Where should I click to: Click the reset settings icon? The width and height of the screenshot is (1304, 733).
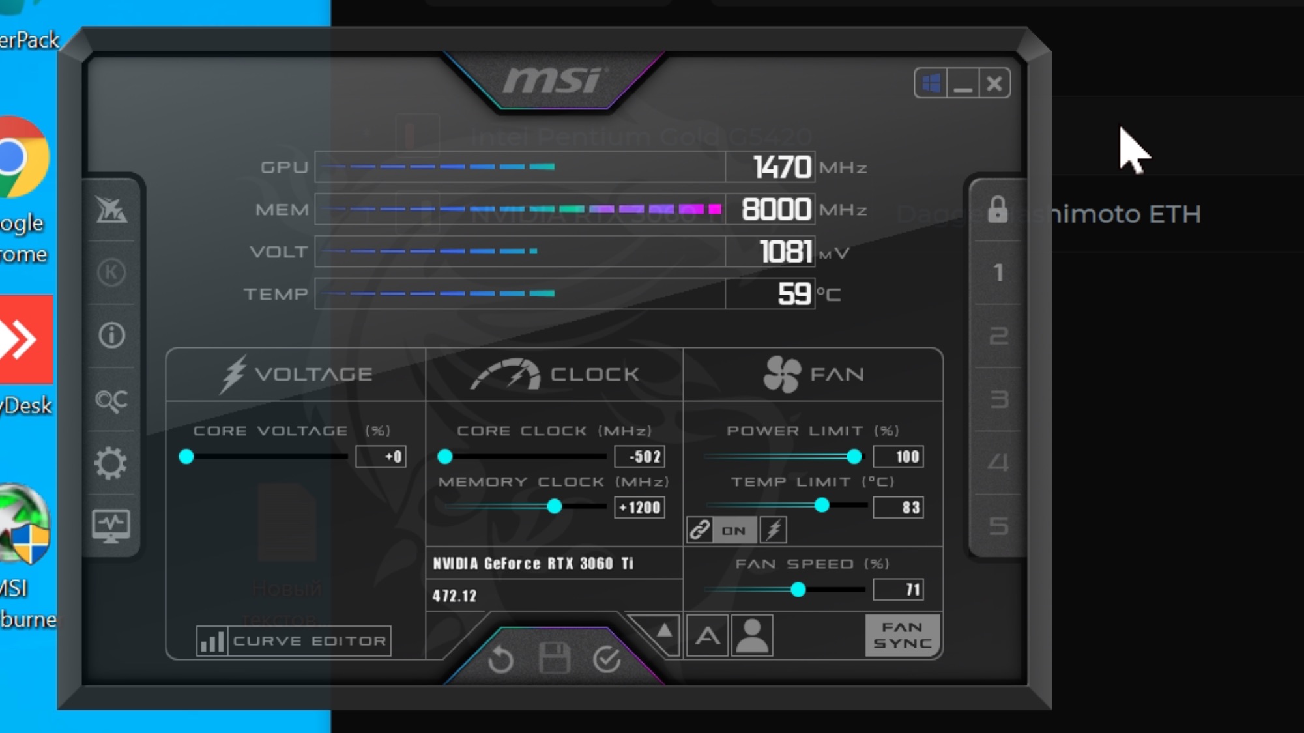coord(500,659)
